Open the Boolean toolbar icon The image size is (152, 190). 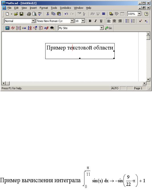(x=35, y=28)
